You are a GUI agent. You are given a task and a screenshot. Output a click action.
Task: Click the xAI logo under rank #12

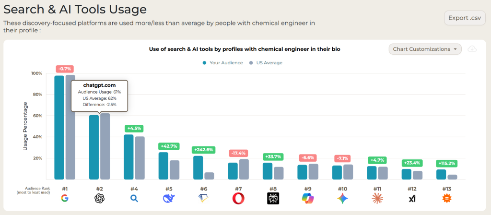412,198
